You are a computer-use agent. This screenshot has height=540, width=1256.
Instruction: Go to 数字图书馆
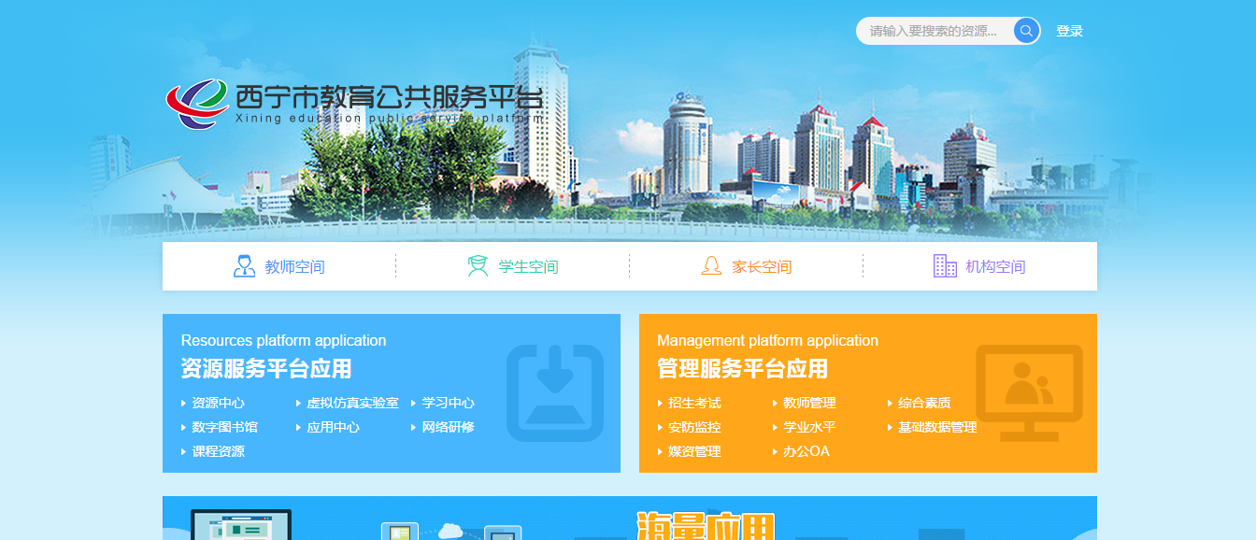pyautogui.click(x=224, y=427)
